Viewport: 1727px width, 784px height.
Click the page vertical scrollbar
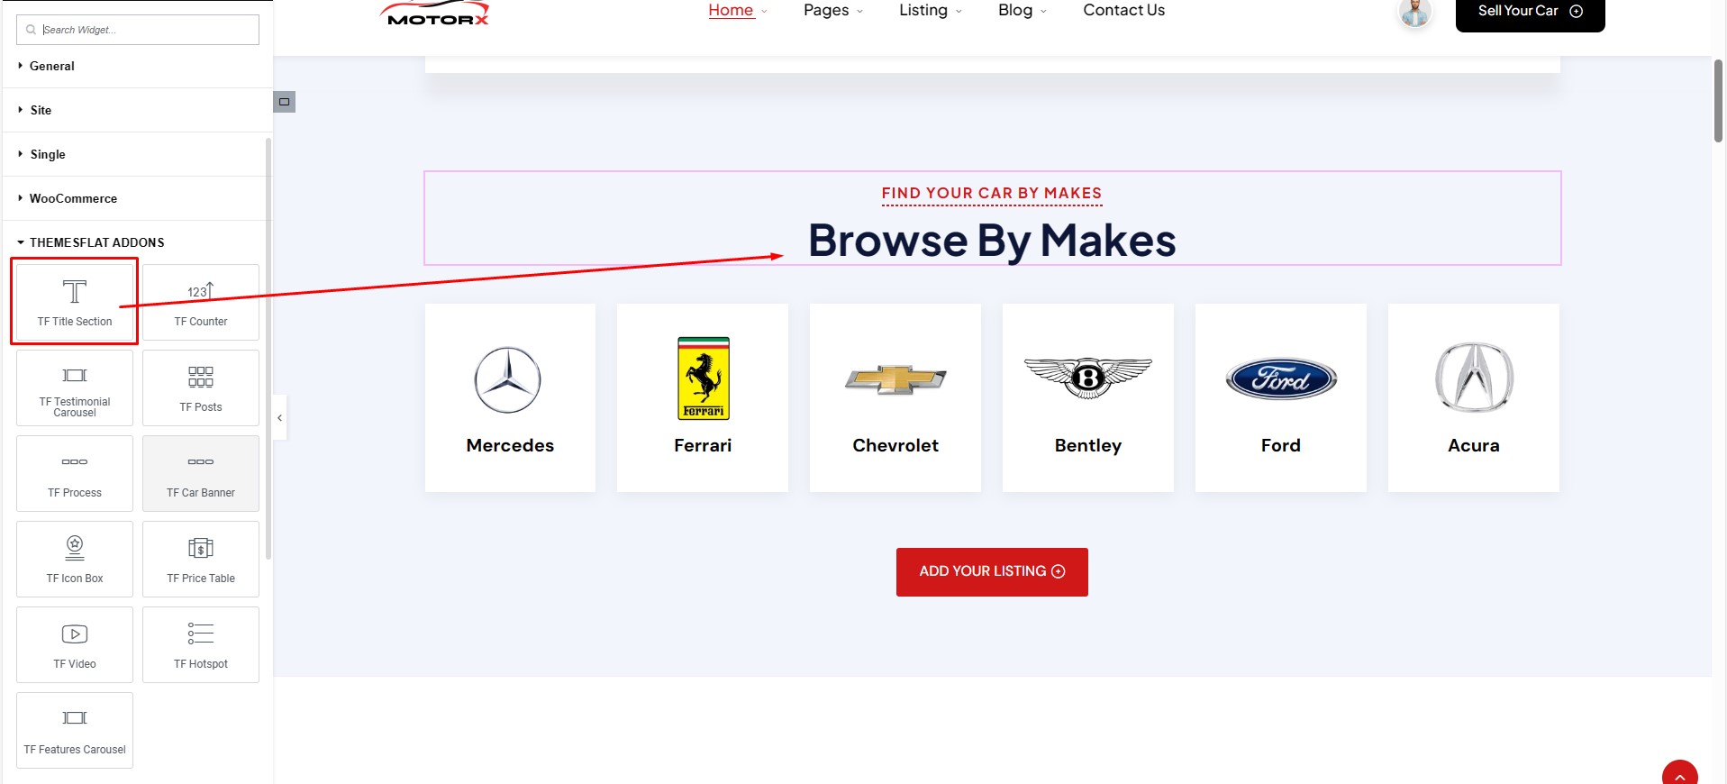pyautogui.click(x=1718, y=101)
